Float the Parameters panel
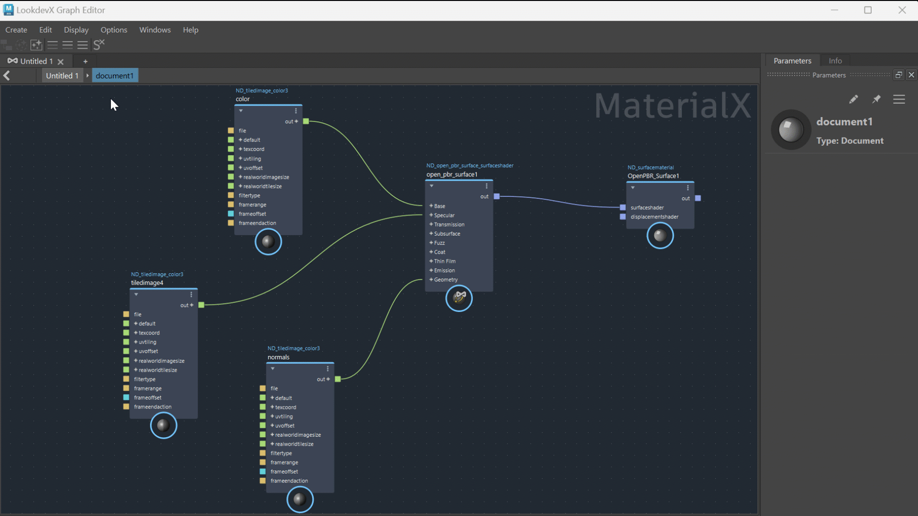Screen dimensions: 918x516 (x=899, y=75)
